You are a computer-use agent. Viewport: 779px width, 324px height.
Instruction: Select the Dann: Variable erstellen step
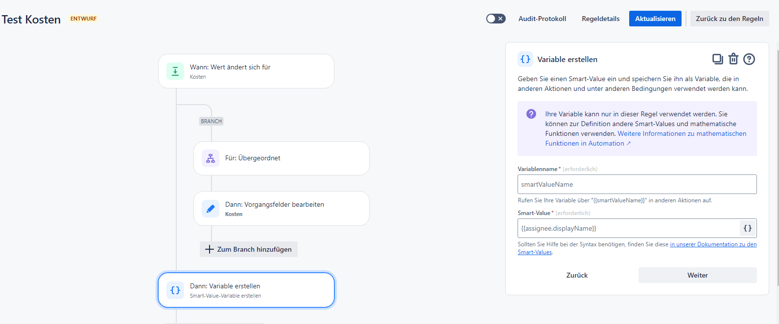click(x=246, y=290)
